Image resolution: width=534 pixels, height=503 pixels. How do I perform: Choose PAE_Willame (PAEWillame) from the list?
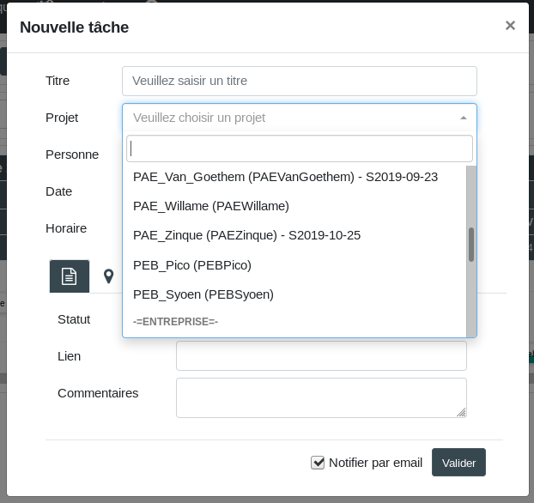(211, 206)
